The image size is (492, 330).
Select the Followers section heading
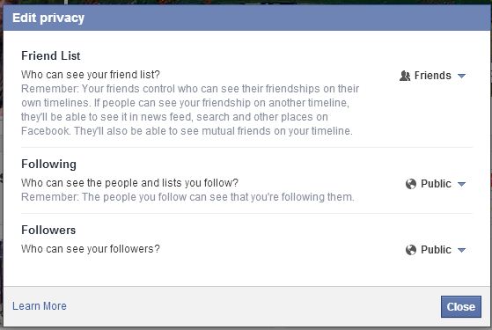click(48, 230)
